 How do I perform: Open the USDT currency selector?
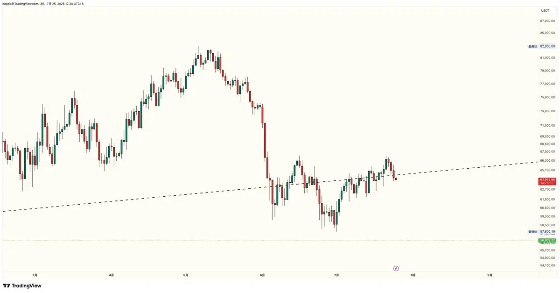coord(545,10)
